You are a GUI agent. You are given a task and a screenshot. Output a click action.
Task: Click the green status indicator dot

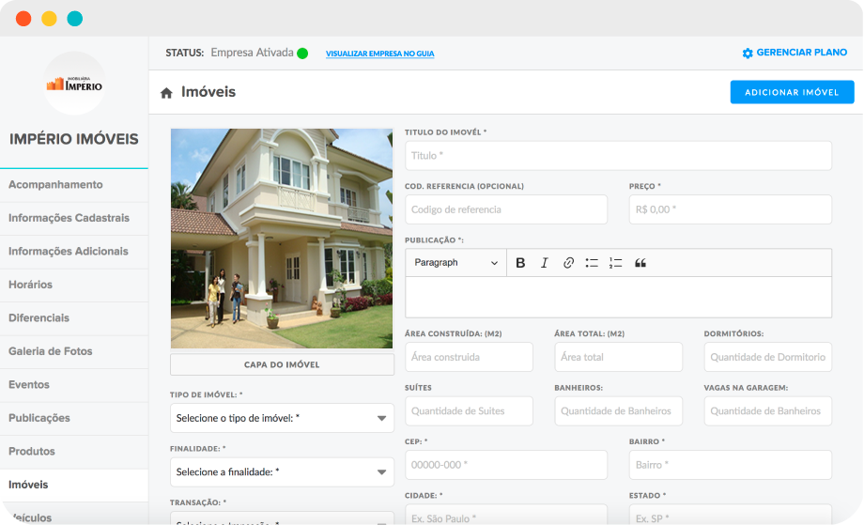tap(302, 53)
